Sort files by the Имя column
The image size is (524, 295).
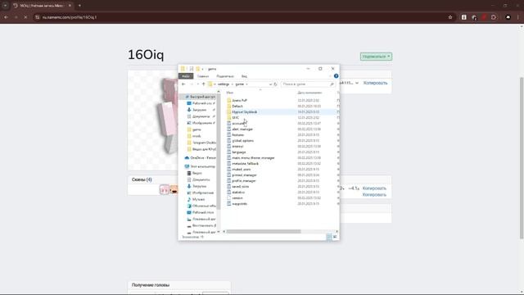[230, 93]
